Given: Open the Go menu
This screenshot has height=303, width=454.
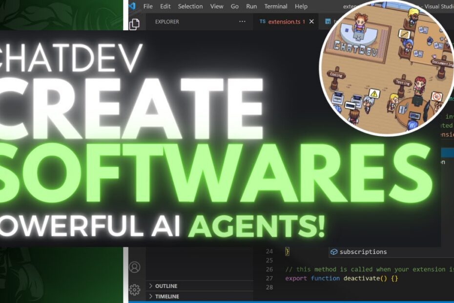Looking at the screenshot, I should pos(234,6).
